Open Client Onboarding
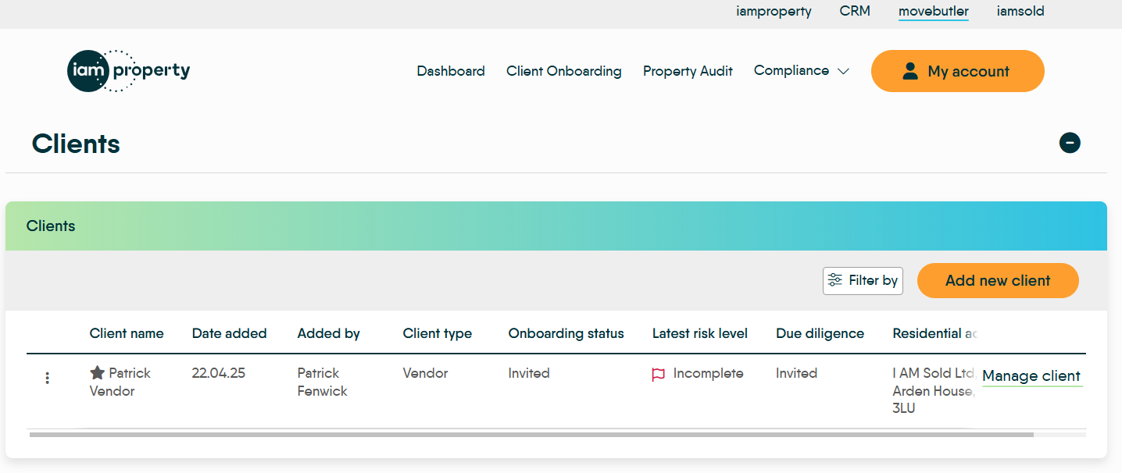The width and height of the screenshot is (1122, 473). pos(564,70)
